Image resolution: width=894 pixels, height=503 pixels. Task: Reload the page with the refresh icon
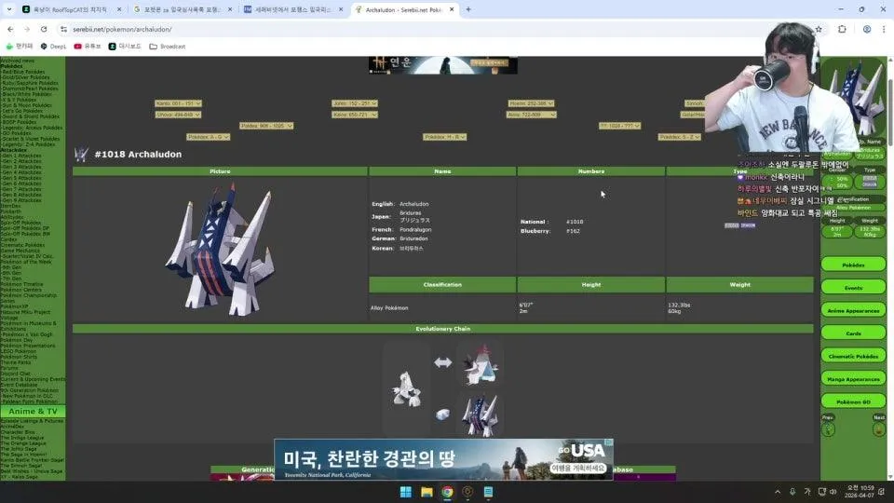[44, 29]
